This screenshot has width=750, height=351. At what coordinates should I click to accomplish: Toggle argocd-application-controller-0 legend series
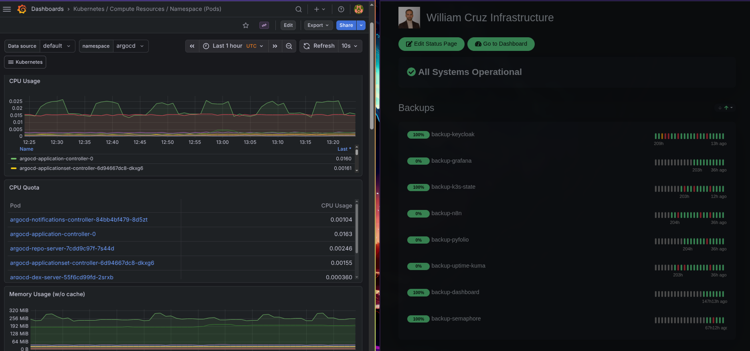pyautogui.click(x=56, y=159)
